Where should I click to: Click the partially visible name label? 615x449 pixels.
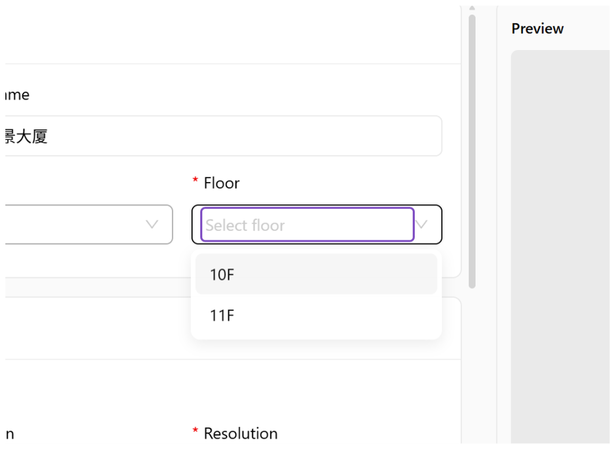17,95
